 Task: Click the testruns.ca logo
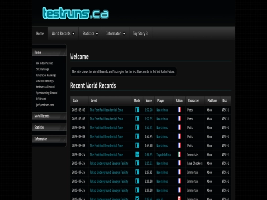tap(75, 13)
